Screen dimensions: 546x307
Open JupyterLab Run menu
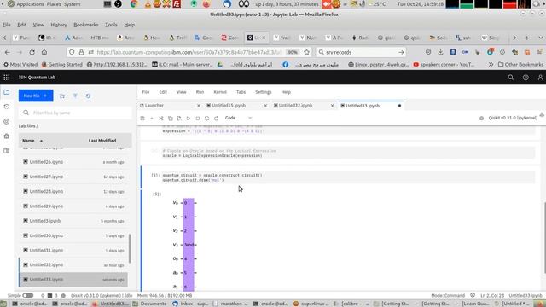(x=200, y=92)
